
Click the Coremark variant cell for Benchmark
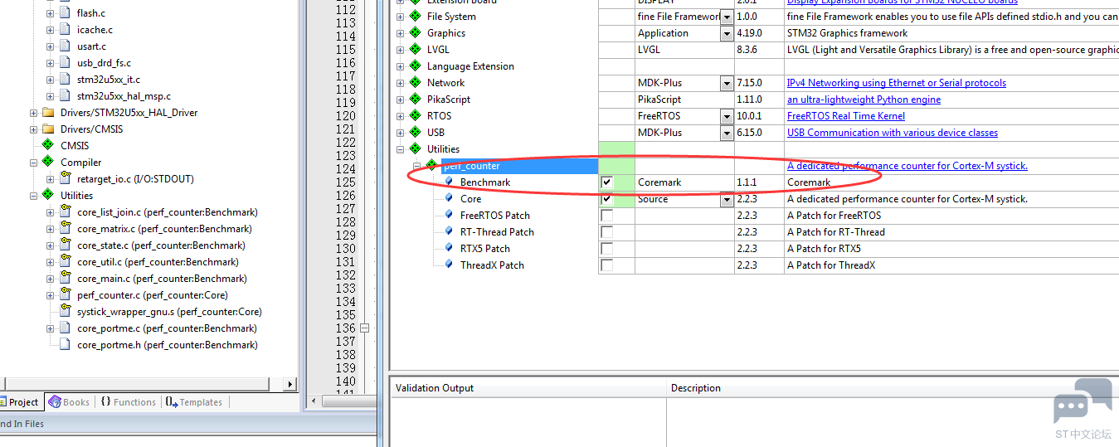click(x=684, y=182)
